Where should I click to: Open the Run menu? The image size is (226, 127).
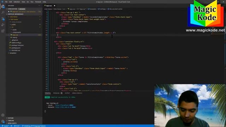(x=32, y=2)
